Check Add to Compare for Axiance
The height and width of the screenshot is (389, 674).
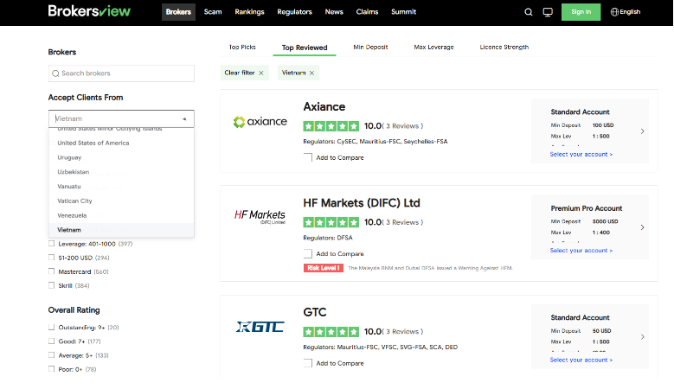(x=308, y=157)
